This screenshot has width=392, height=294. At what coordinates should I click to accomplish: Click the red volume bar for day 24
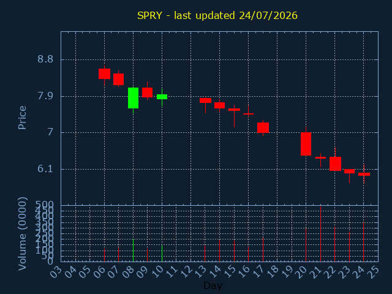(364, 242)
